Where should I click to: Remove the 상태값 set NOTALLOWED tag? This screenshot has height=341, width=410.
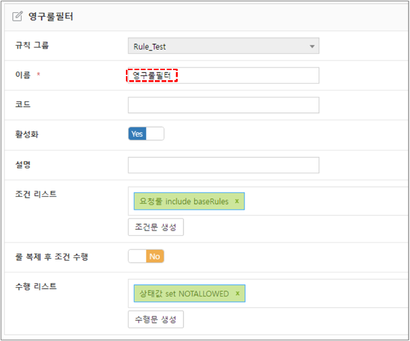(x=238, y=293)
